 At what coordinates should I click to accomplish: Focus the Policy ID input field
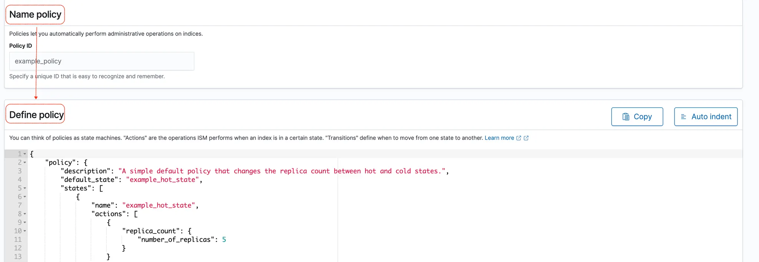pyautogui.click(x=102, y=61)
